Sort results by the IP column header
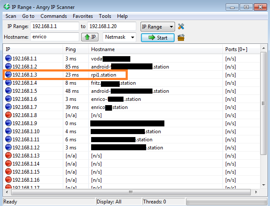270x206 pixels. tap(33, 49)
